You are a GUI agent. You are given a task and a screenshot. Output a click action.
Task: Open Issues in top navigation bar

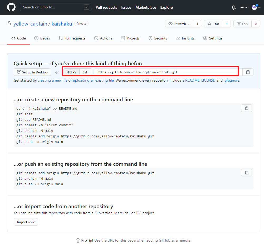[126, 8]
